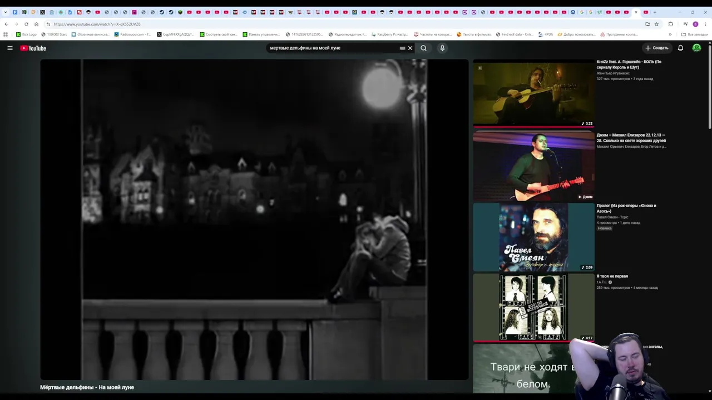Open the 'Все закладки' all bookmarks folder
Screen dimensions: 712x400
click(695, 34)
